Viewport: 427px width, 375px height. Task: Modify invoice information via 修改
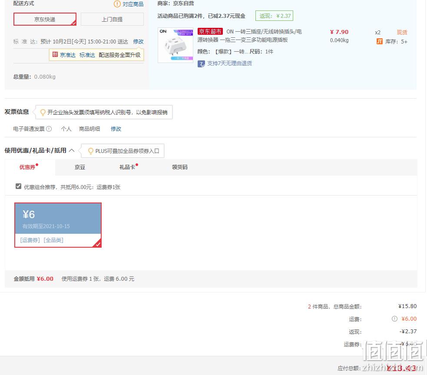click(116, 129)
